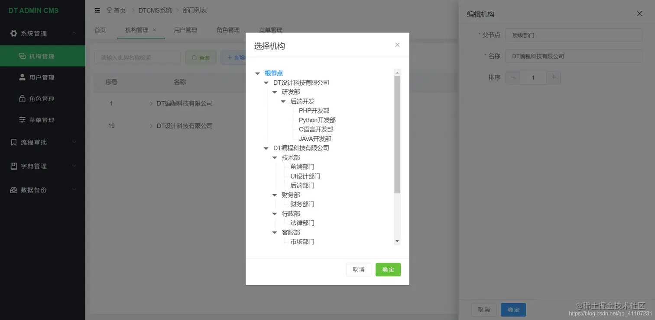Toggle the sidebar with the hamburger icon
The image size is (655, 320).
[x=97, y=10]
